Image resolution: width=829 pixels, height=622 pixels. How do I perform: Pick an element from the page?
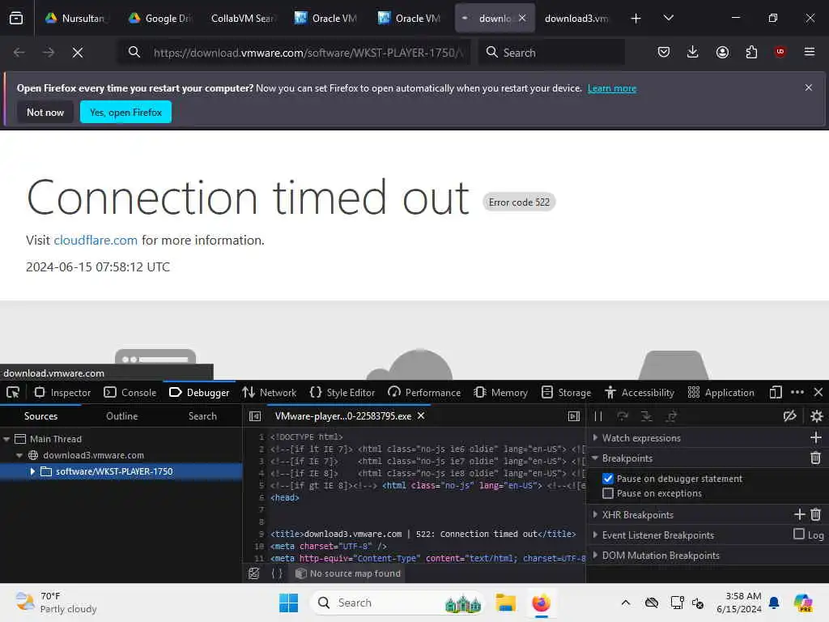pos(13,393)
